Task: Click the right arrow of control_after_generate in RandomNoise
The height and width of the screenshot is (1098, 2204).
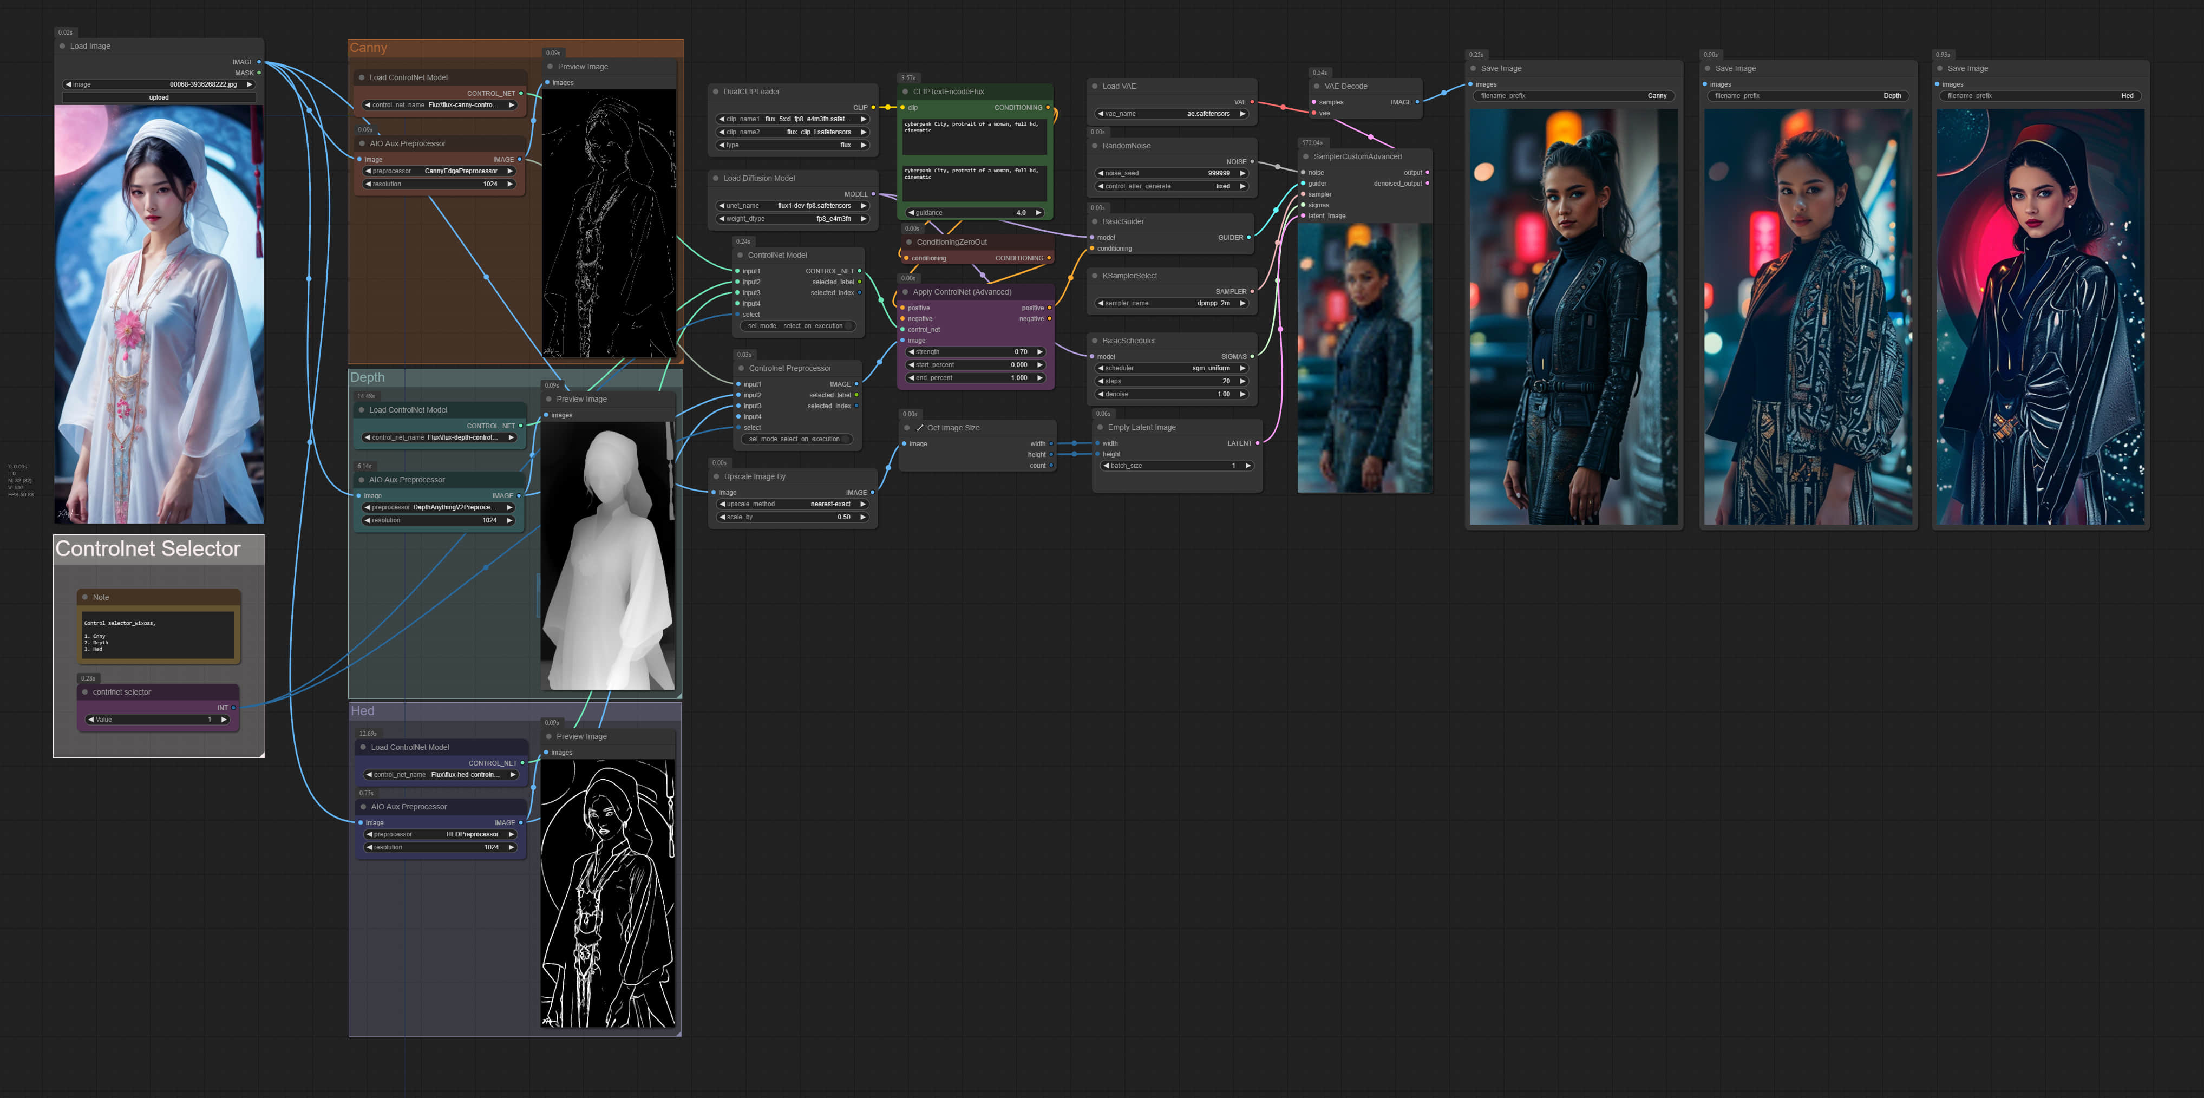Action: pos(1242,186)
